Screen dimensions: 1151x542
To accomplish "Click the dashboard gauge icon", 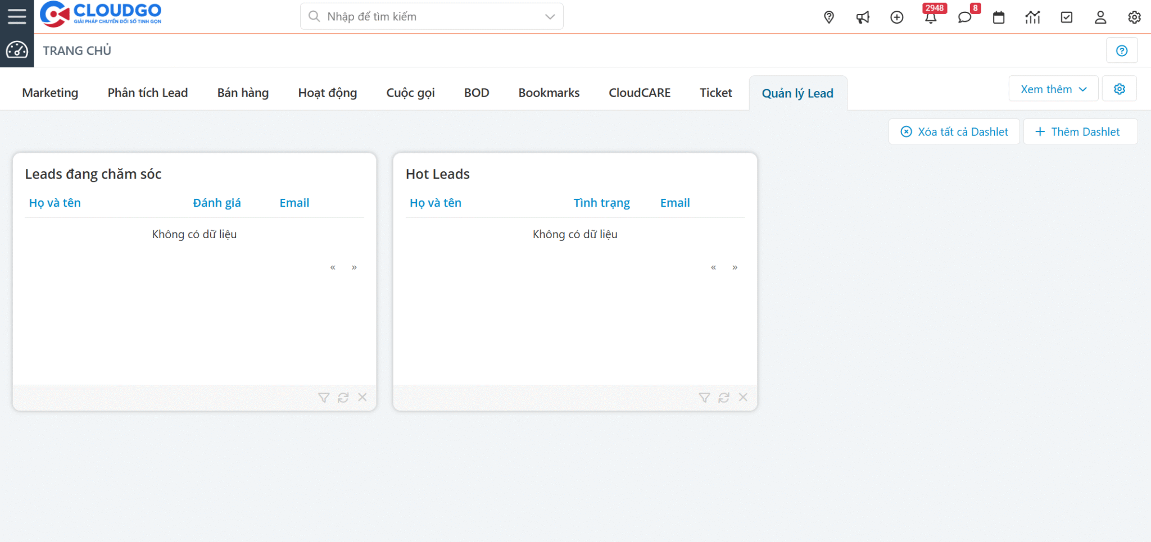I will (17, 50).
